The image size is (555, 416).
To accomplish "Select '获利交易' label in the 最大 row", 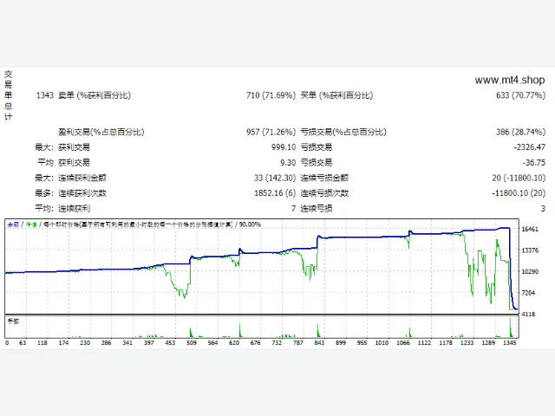I will [74, 147].
